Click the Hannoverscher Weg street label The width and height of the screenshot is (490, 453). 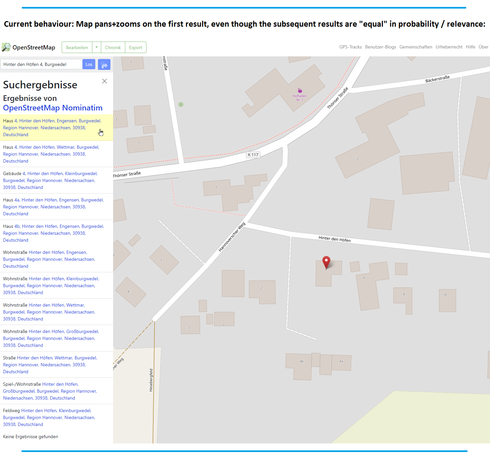click(x=232, y=237)
